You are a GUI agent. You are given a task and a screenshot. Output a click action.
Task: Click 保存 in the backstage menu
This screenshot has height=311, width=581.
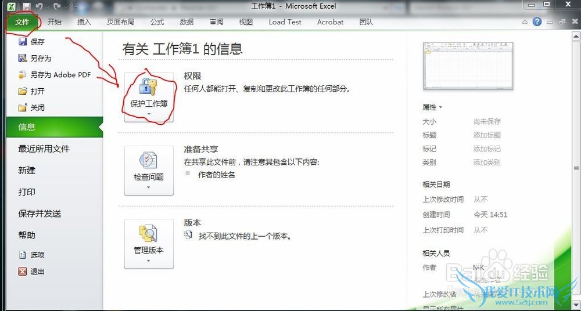tap(37, 41)
